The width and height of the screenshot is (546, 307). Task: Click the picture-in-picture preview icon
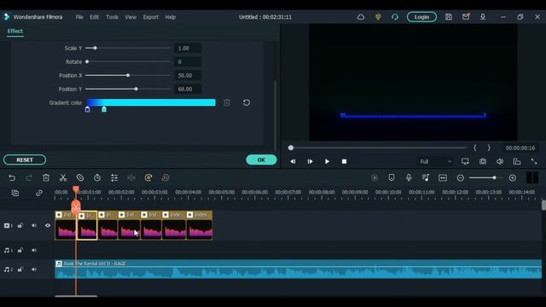[517, 161]
